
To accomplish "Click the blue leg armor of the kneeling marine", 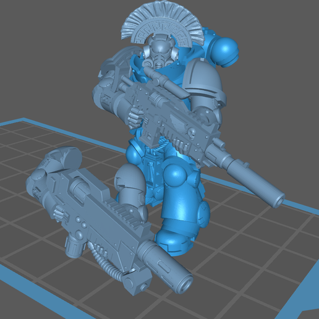I will [181, 206].
